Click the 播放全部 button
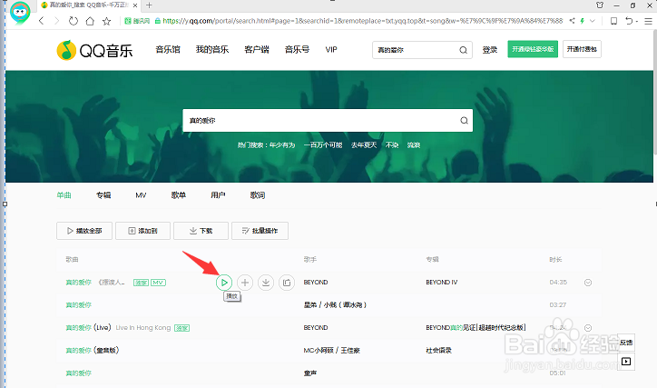657x388 pixels. 84,231
